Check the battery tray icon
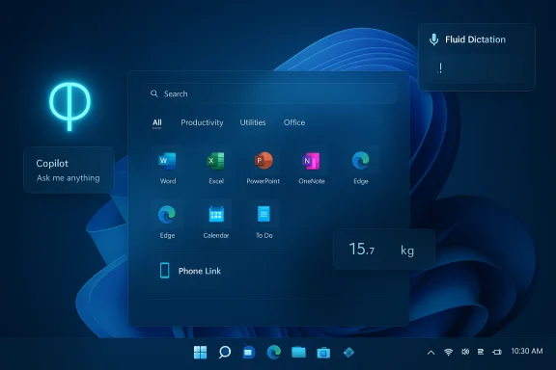The image size is (556, 370). tap(497, 352)
